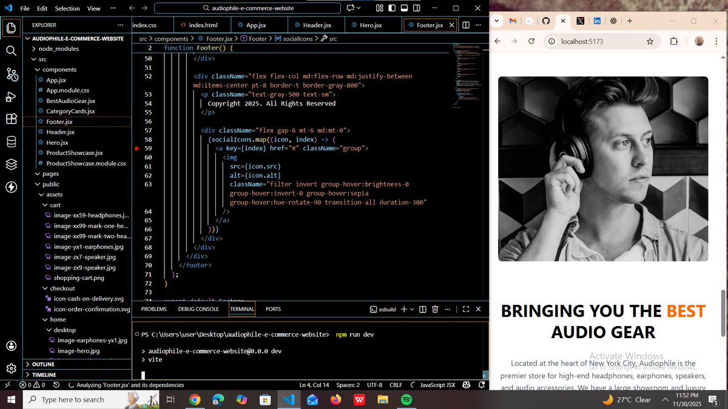
Task: Click the localhost:5173 address bar
Action: [582, 41]
